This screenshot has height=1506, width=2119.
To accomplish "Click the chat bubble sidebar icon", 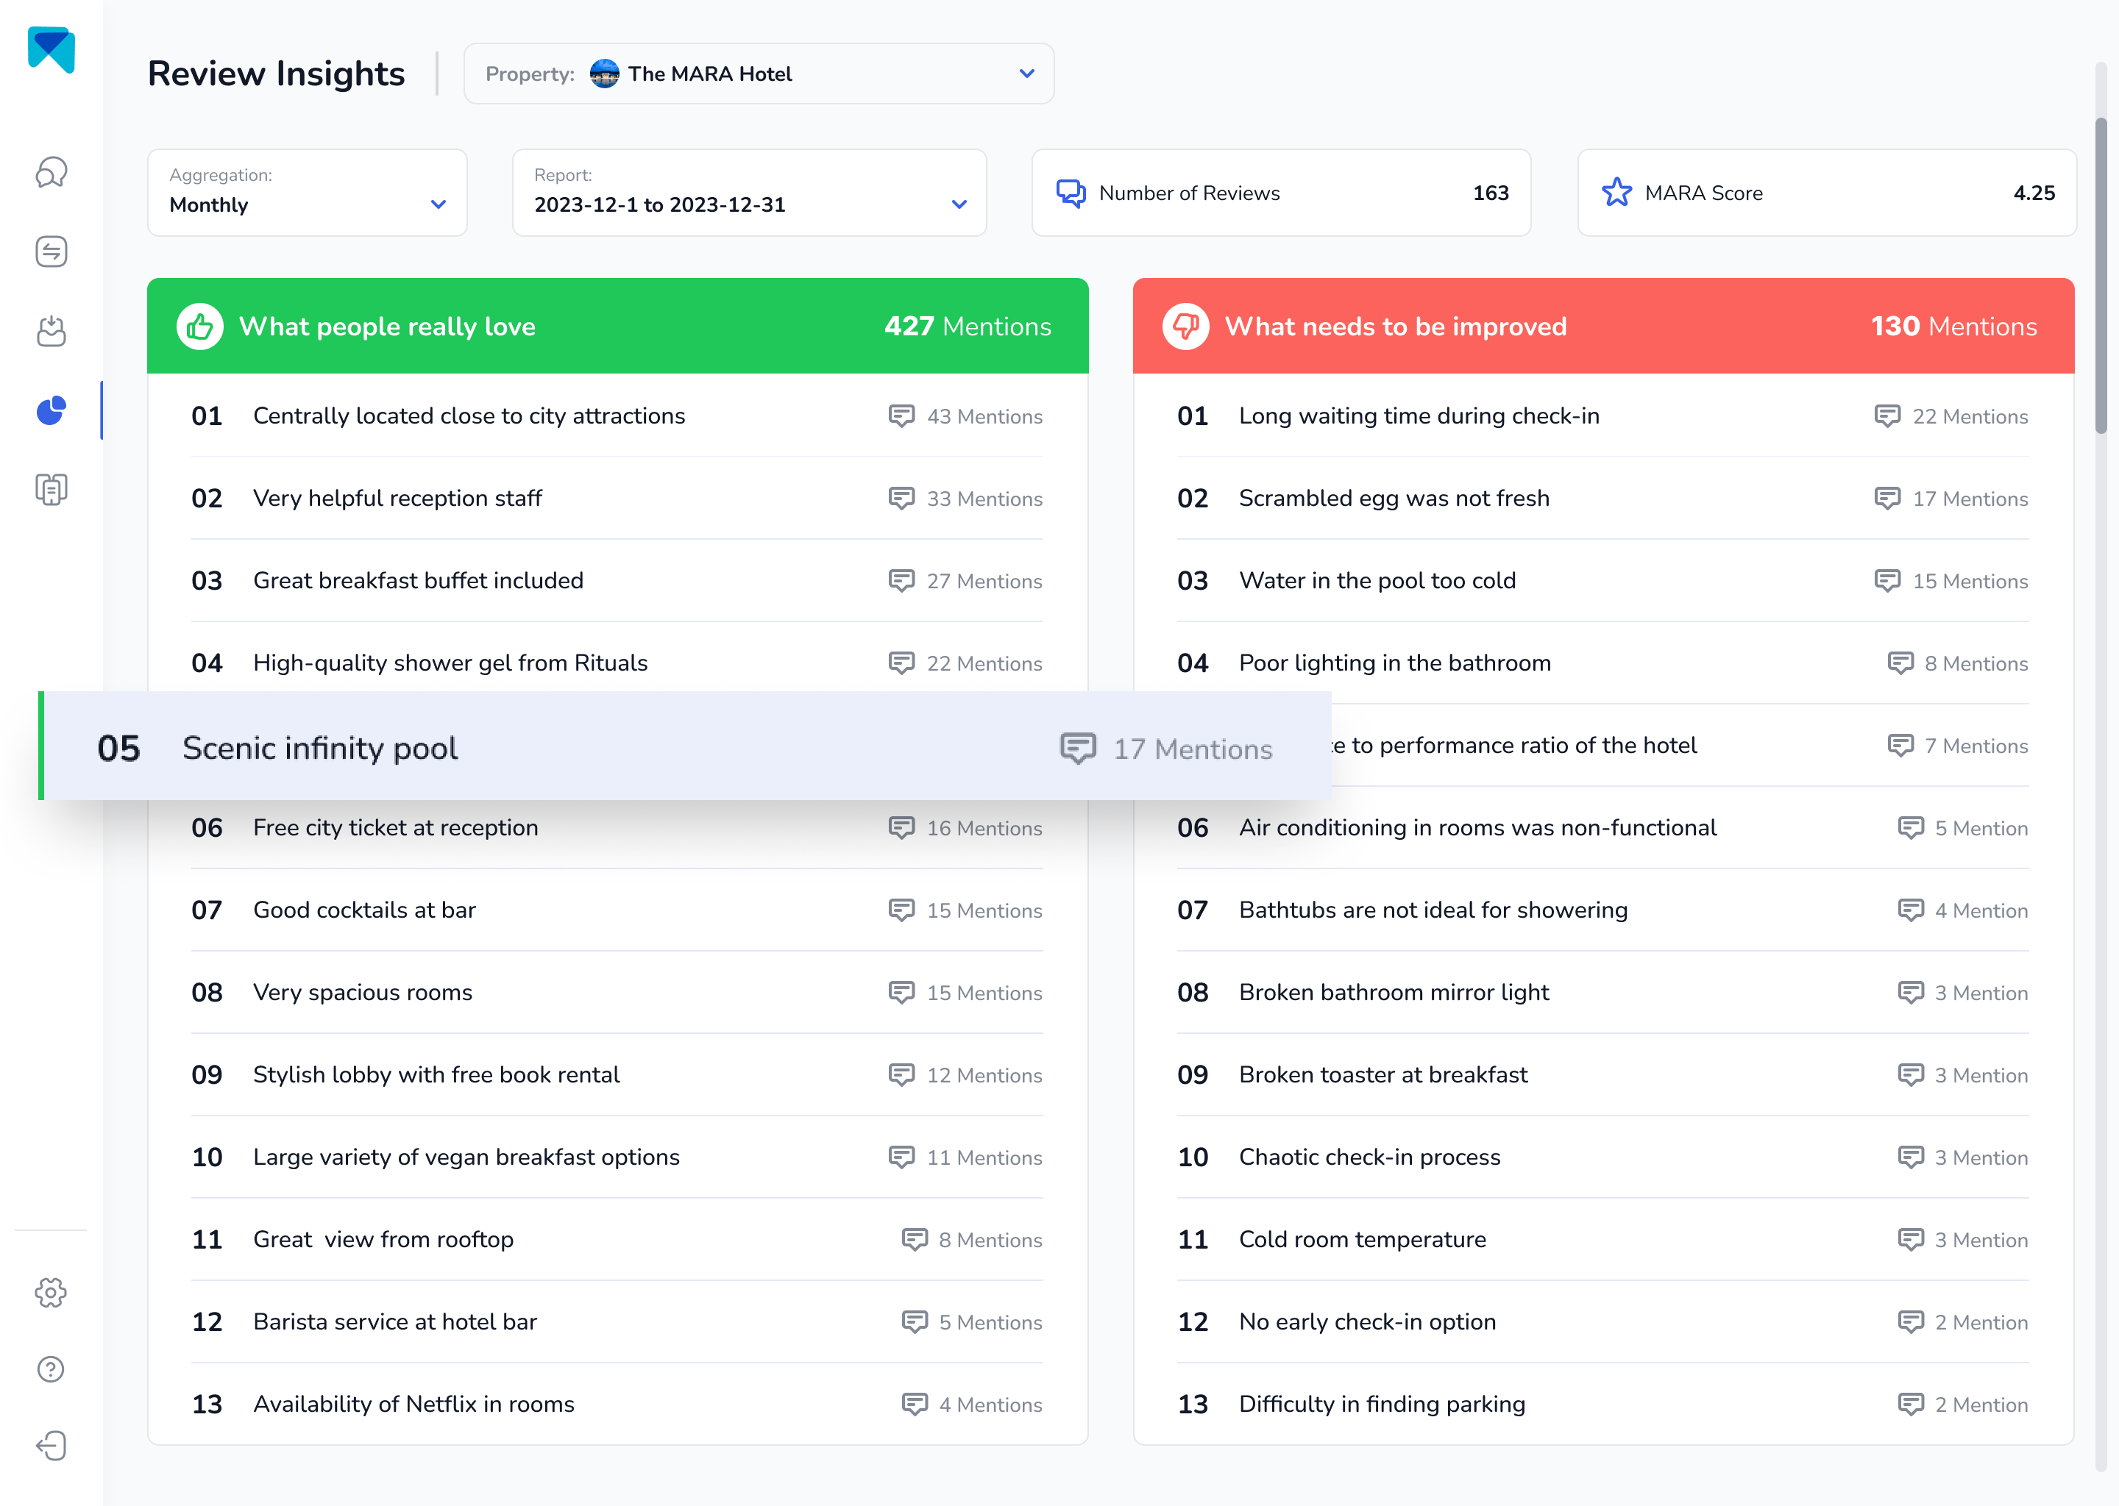I will point(51,174).
